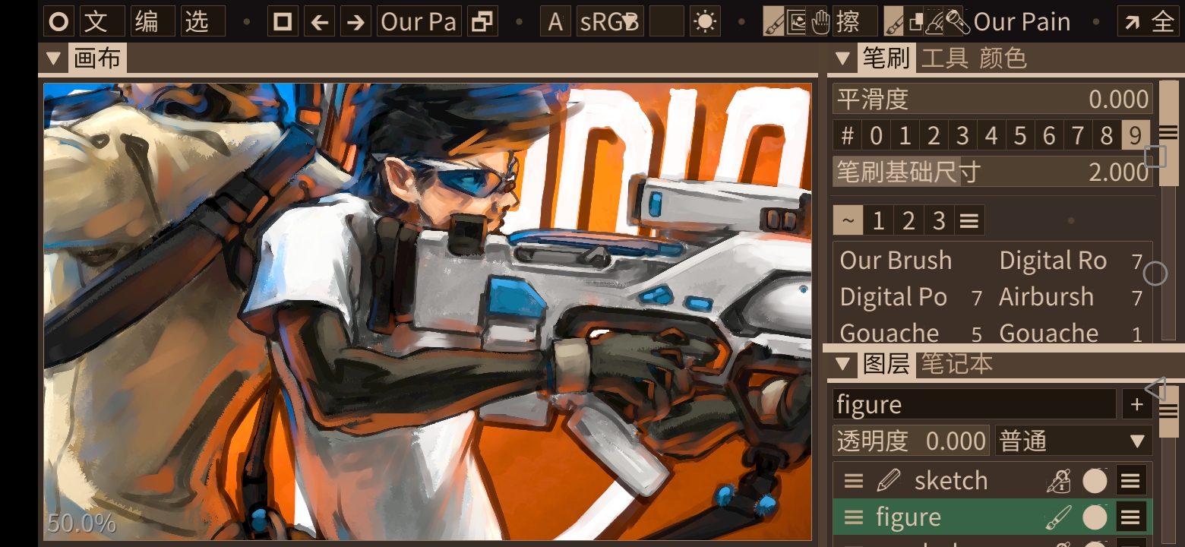
Task: Select the Digital Ro brush preset
Action: 1073,261
